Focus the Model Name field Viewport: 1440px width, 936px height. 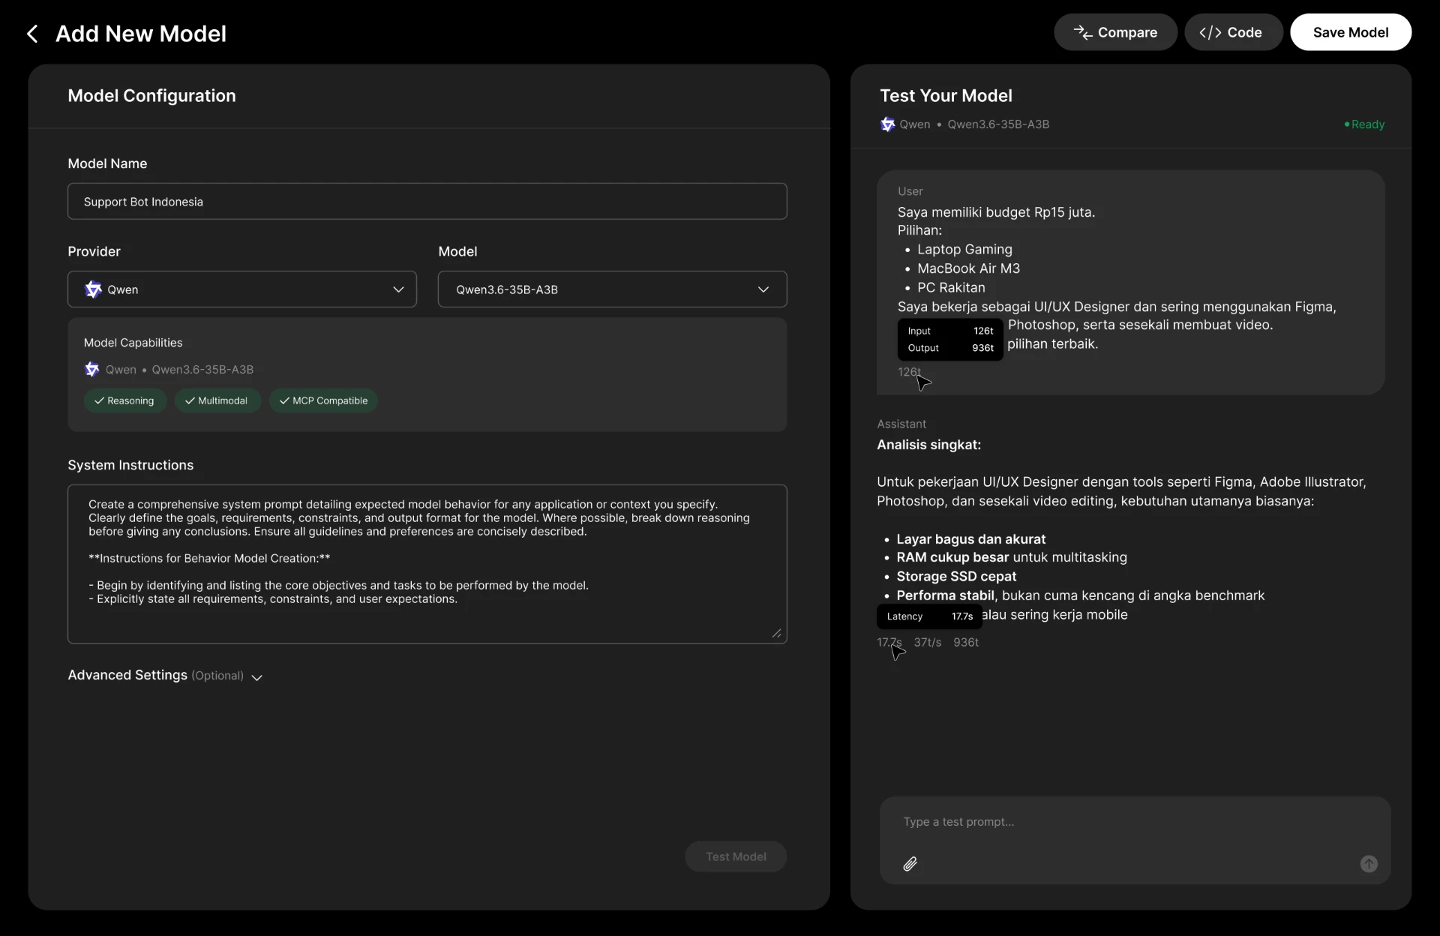click(427, 201)
